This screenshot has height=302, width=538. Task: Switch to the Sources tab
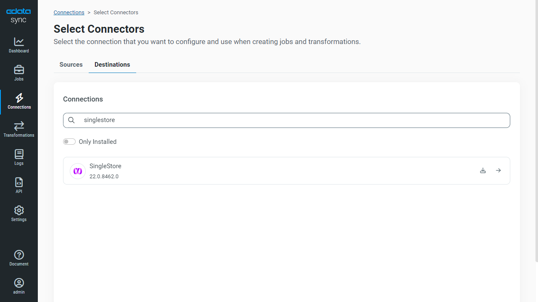71,65
